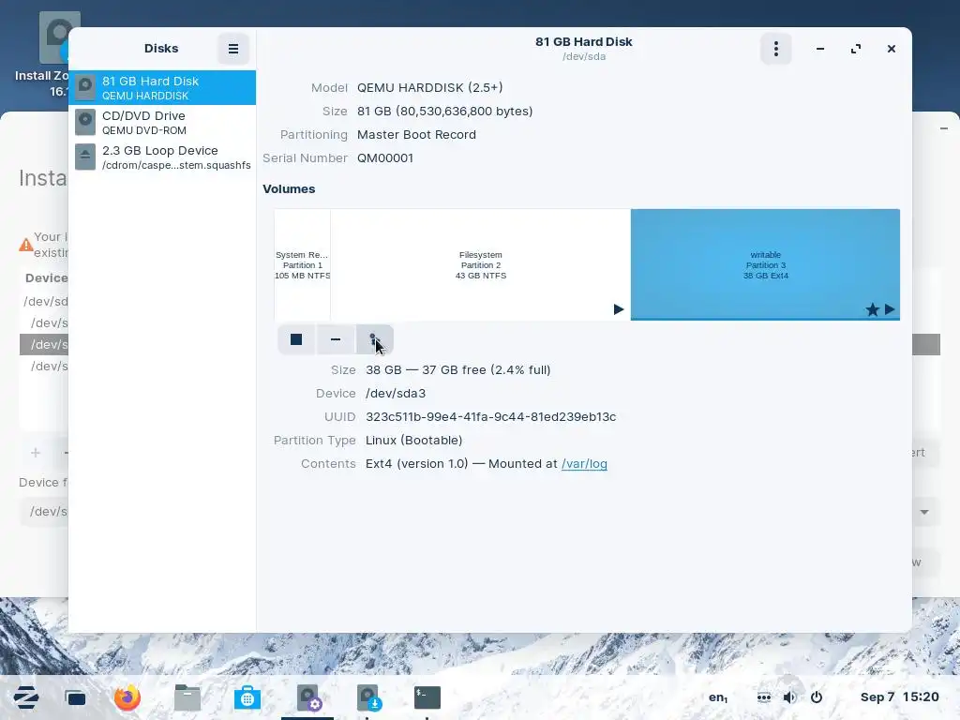
Task: Minimize the installer window behind Disks
Action: click(x=943, y=128)
